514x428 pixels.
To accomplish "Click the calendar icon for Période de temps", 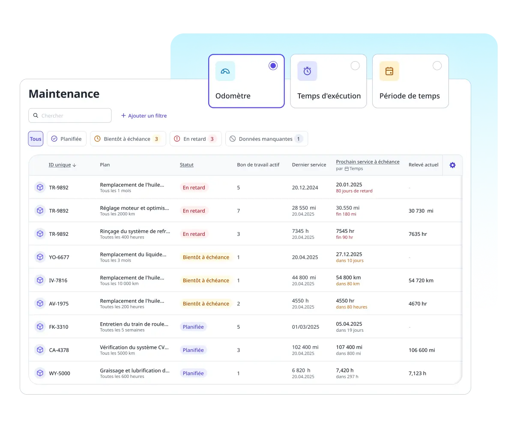I will pyautogui.click(x=389, y=71).
